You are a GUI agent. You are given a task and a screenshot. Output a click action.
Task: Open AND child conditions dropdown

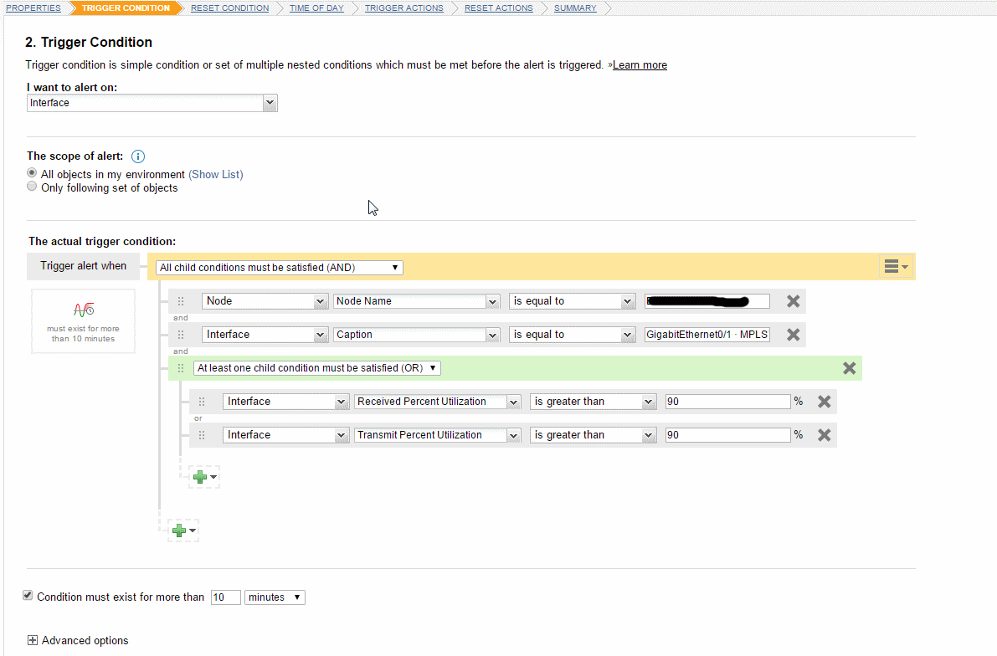(x=279, y=268)
